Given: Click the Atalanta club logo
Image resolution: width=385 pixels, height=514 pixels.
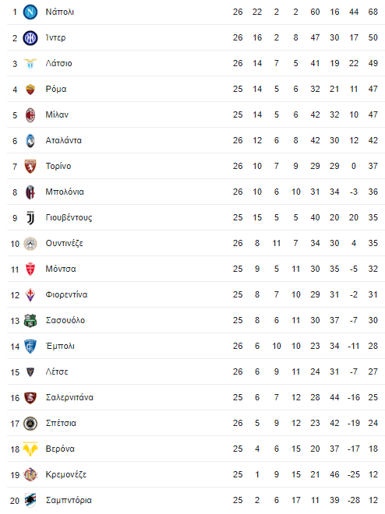Looking at the screenshot, I should 30,141.
